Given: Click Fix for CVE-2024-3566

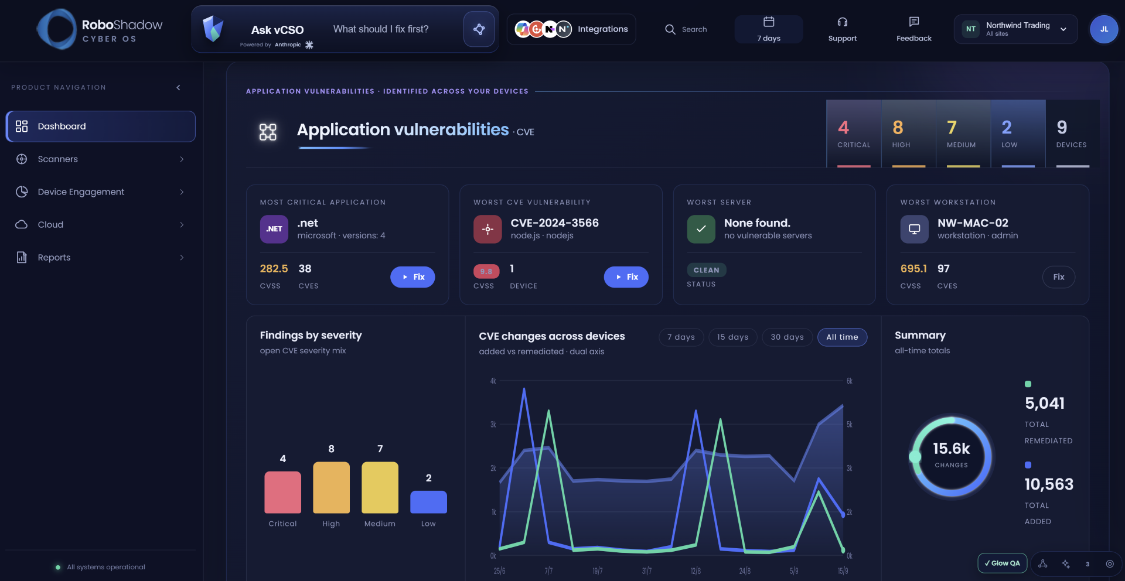Looking at the screenshot, I should point(626,277).
